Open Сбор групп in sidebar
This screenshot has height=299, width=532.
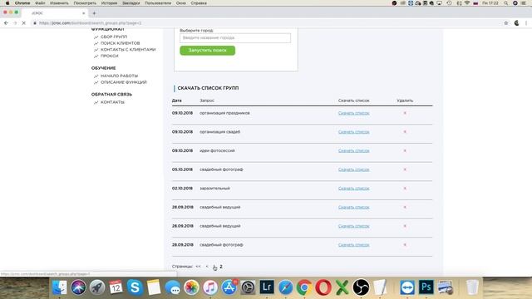(114, 37)
